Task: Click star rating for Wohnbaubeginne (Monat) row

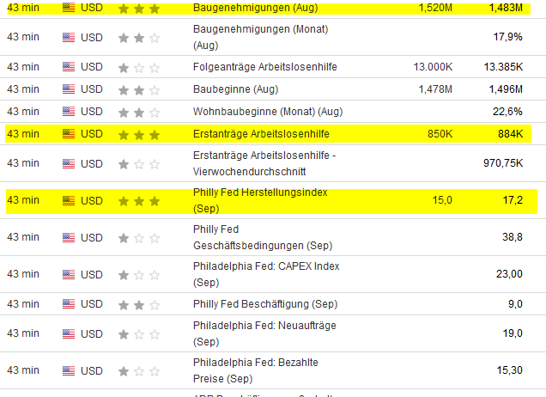Action: [x=138, y=112]
